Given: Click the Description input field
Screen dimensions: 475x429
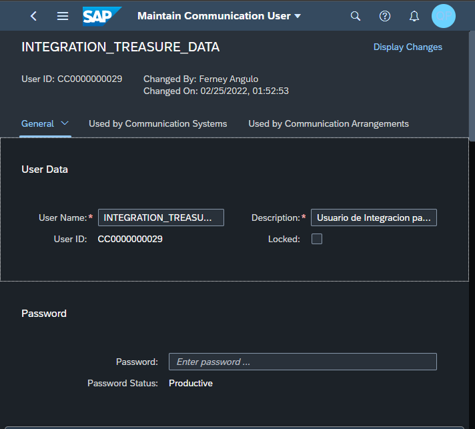Looking at the screenshot, I should click(x=374, y=218).
